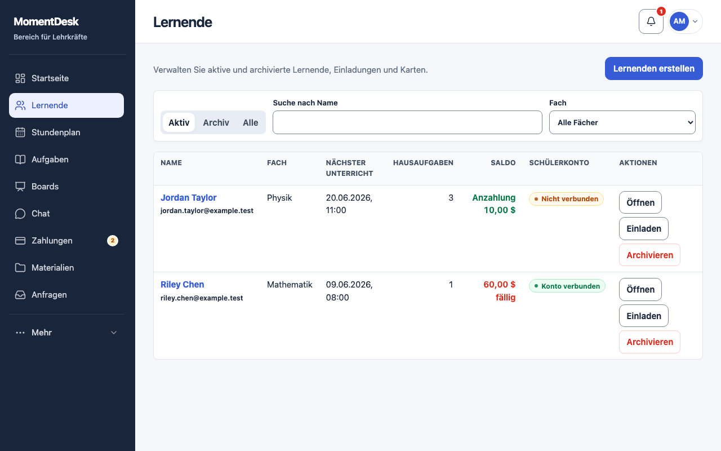Open the Riley Chen name link
The image size is (721, 451).
tap(183, 285)
